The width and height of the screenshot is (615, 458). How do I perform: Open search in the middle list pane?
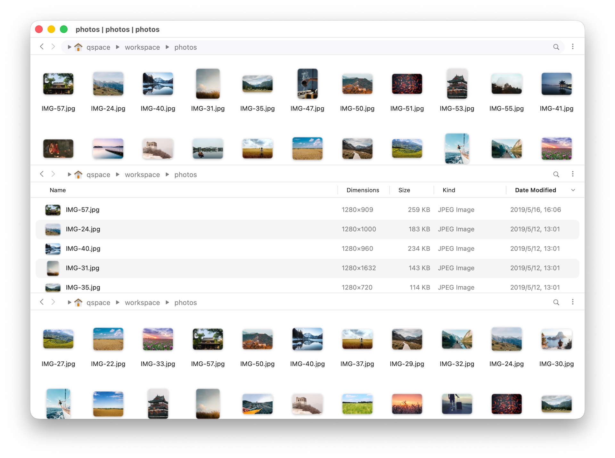click(556, 174)
